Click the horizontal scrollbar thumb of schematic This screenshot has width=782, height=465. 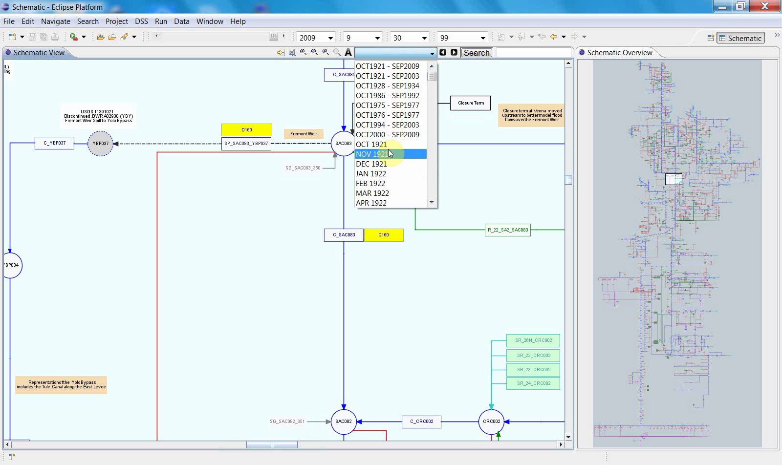272,444
